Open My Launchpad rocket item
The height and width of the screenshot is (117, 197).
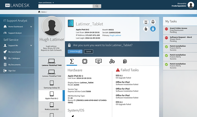pyautogui.click(x=14, y=52)
